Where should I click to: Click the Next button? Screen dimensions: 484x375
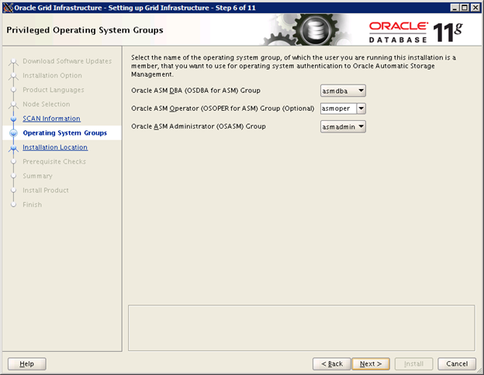pyautogui.click(x=371, y=364)
